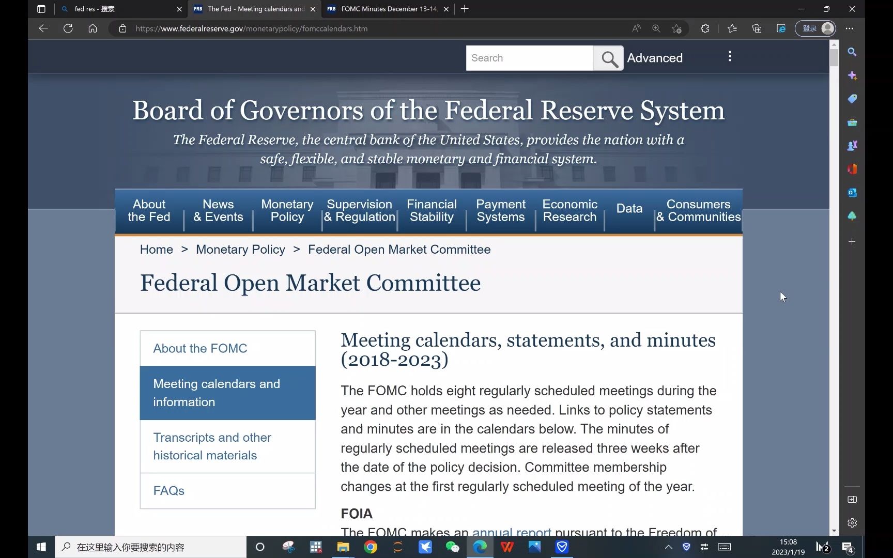Screen dimensions: 893x558
Task: Go back to previous page
Action: click(43, 28)
